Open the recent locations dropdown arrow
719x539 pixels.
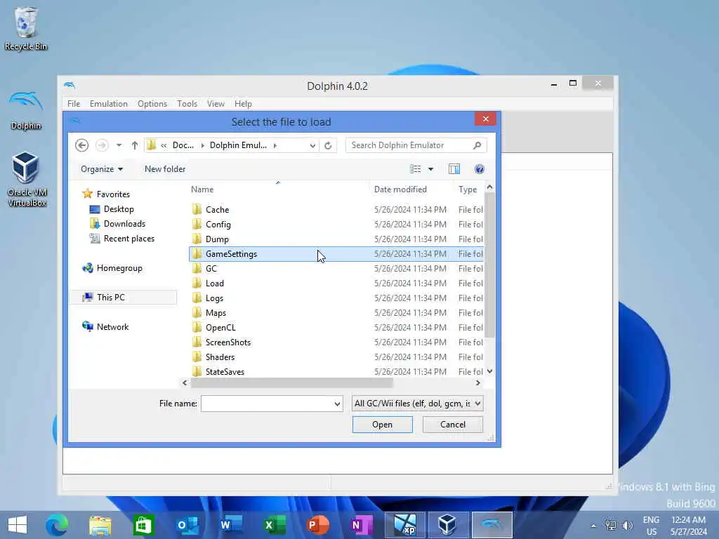coord(119,145)
